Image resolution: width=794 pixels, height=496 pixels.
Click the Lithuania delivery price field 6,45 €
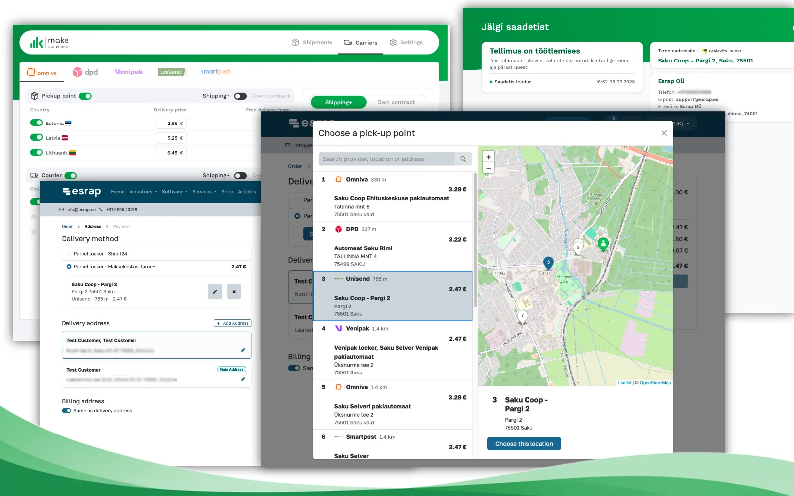click(171, 153)
